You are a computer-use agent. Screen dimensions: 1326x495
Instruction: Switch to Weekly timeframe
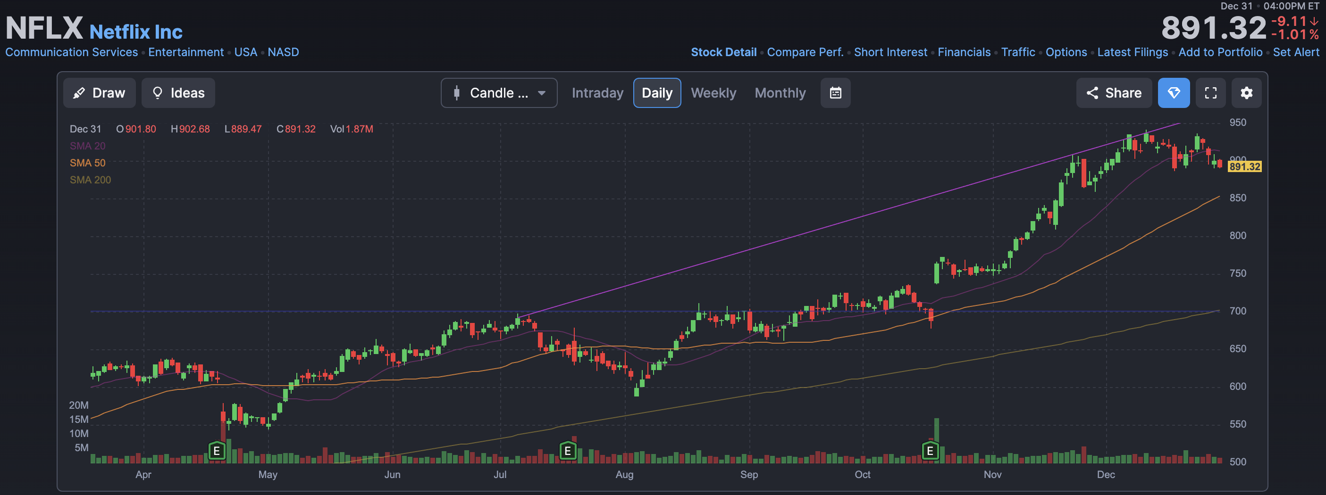(x=713, y=93)
